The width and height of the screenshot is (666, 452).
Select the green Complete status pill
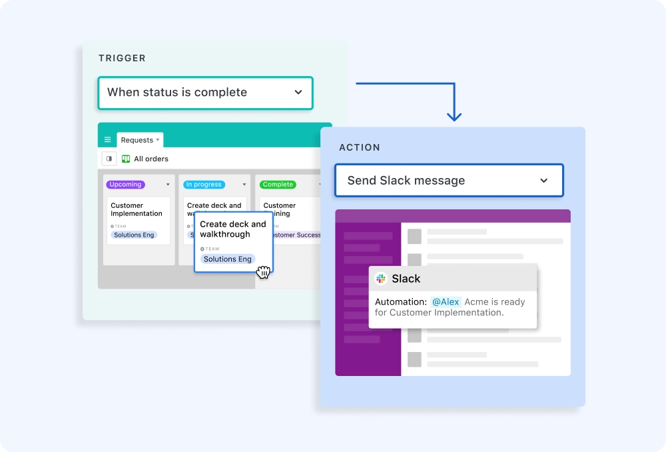point(278,184)
